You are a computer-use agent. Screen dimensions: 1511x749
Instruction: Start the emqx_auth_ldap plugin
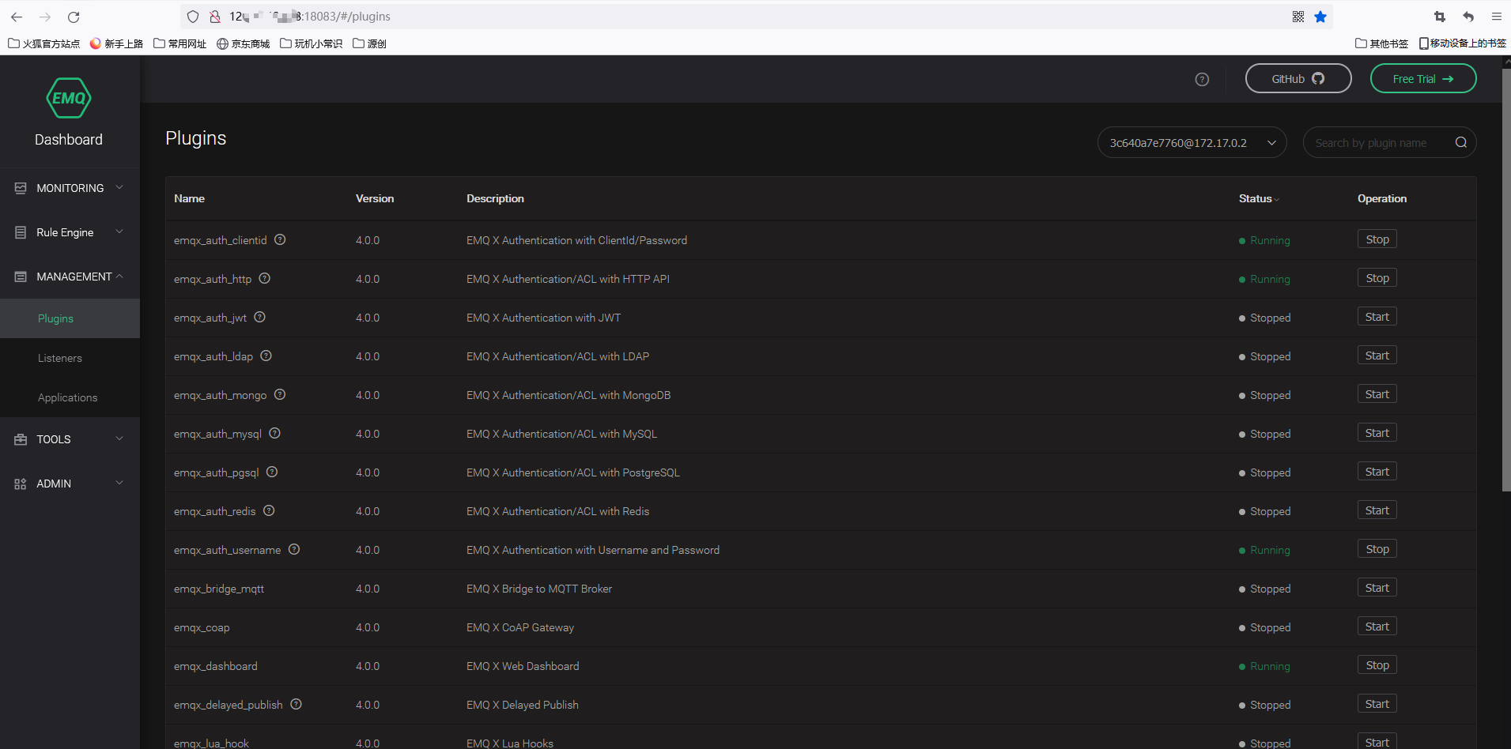pos(1377,356)
